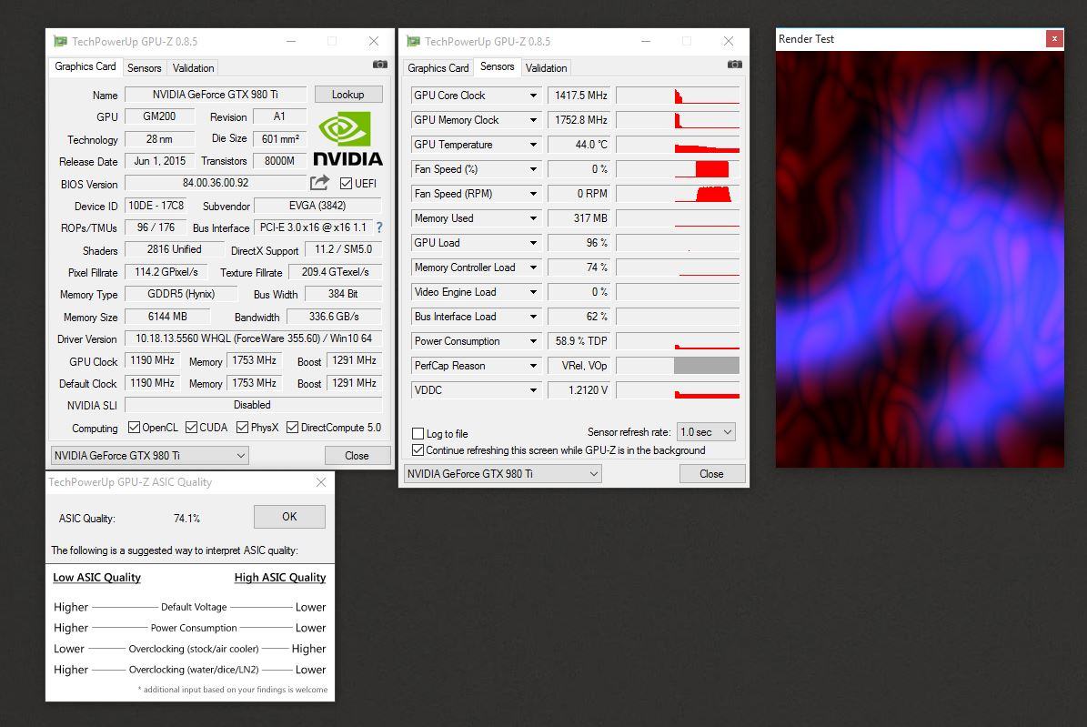Click the BIOS share/export arrow icon
This screenshot has width=1087, height=727.
pos(319,183)
